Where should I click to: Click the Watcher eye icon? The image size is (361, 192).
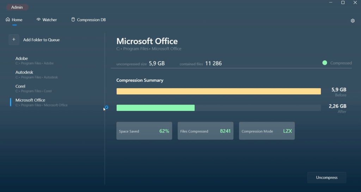coord(38,20)
